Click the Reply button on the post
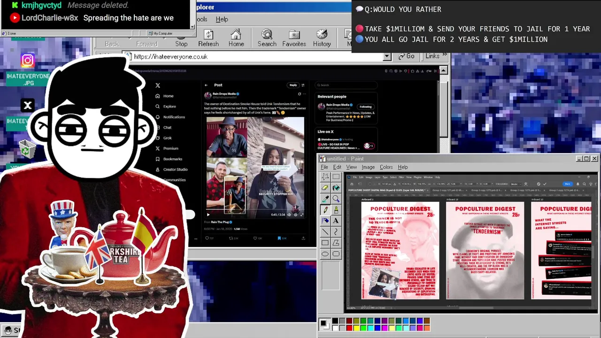This screenshot has height=338, width=601. coord(293,85)
